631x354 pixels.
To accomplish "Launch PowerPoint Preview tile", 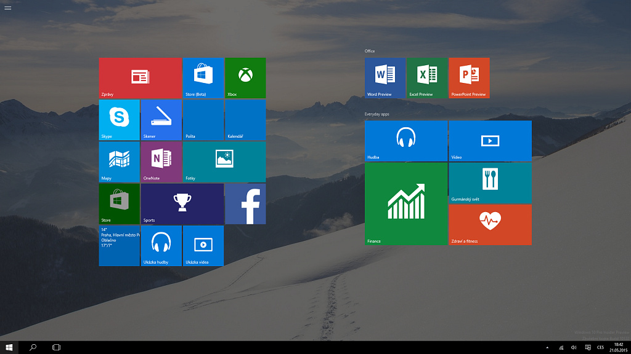I will [x=469, y=78].
